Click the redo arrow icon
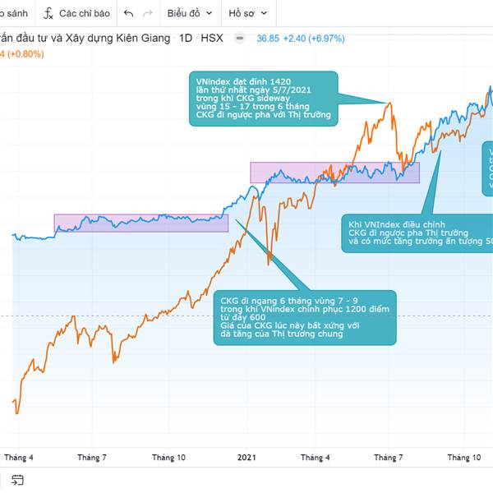 pos(148,14)
